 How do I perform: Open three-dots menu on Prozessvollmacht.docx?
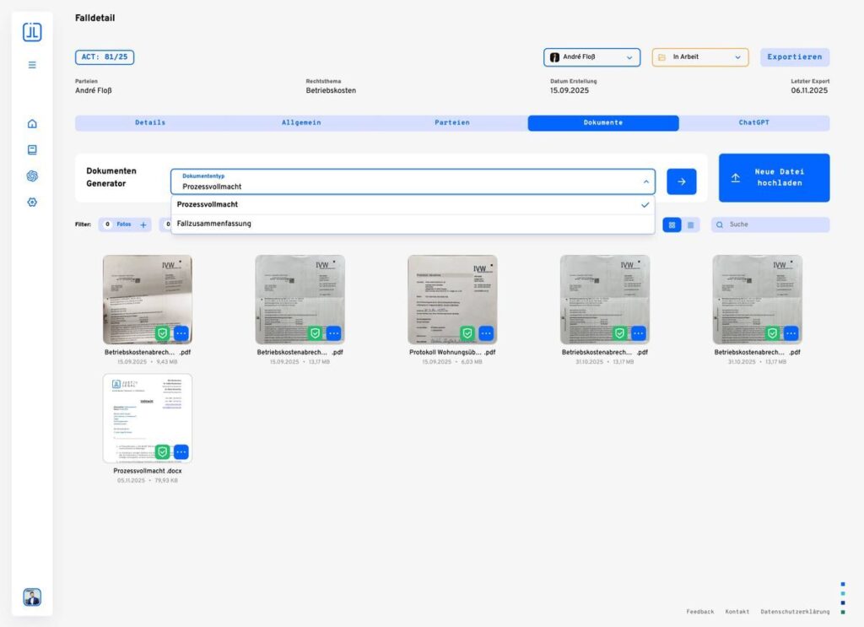click(x=181, y=451)
